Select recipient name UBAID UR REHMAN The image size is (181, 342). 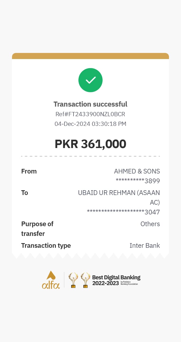click(x=106, y=193)
